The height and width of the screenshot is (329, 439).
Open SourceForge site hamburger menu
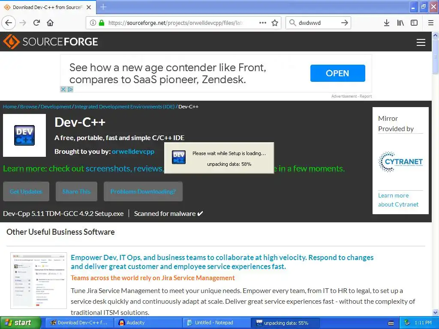pos(421,42)
